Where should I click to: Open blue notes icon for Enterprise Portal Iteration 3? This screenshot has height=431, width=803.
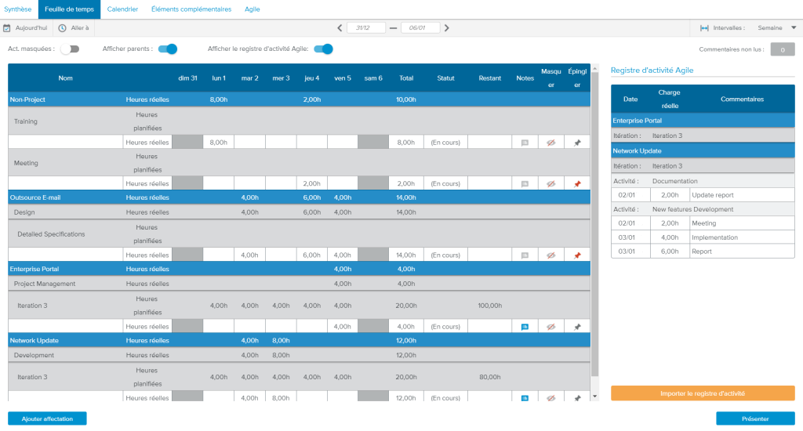[x=525, y=327]
